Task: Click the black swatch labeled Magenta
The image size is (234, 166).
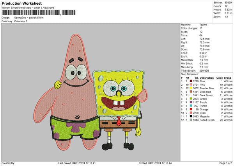Action: [191, 116]
